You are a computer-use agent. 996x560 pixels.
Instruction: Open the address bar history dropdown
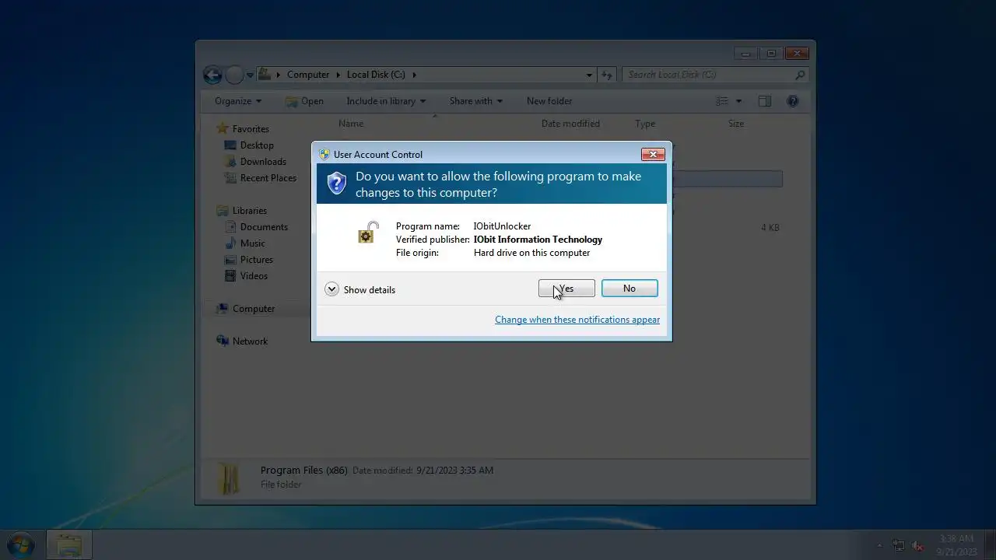(589, 75)
